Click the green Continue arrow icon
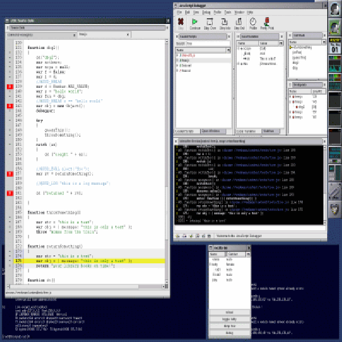 click(194, 22)
